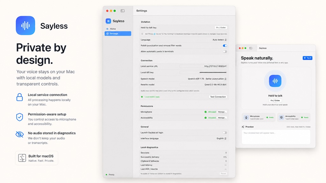Click the green Ready check in the Microphone card
Viewport: 326px width, 183px height.
(x=267, y=118)
